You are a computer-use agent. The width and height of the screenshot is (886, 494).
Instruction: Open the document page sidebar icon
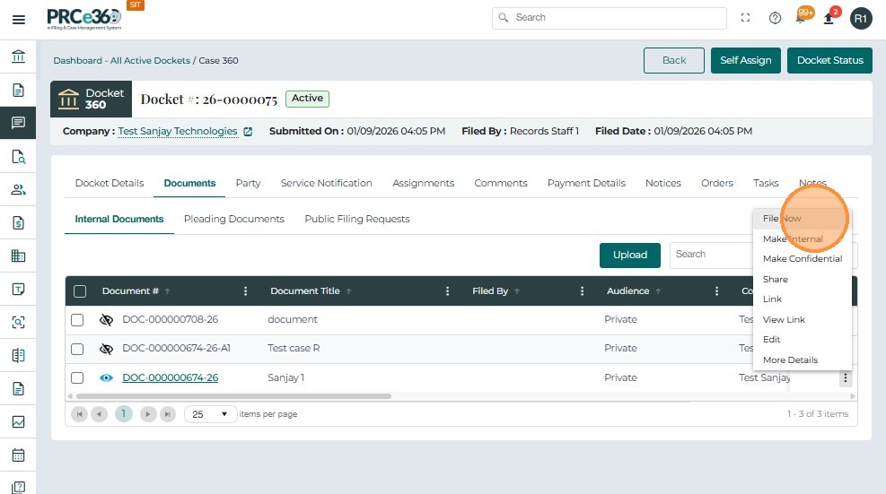pos(18,90)
